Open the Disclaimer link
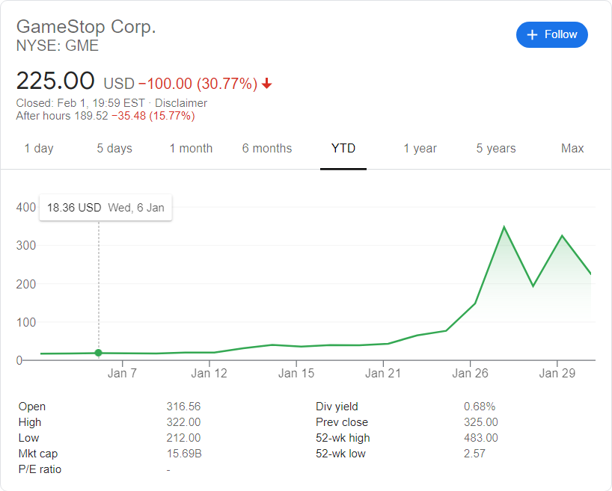This screenshot has height=491, width=612. pyautogui.click(x=181, y=103)
